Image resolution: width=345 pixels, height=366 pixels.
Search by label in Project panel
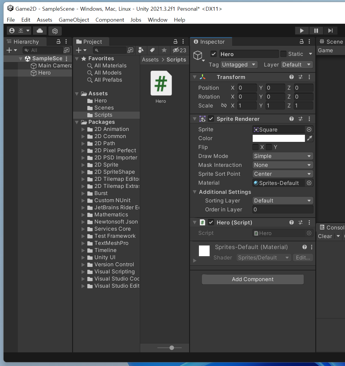click(x=152, y=50)
